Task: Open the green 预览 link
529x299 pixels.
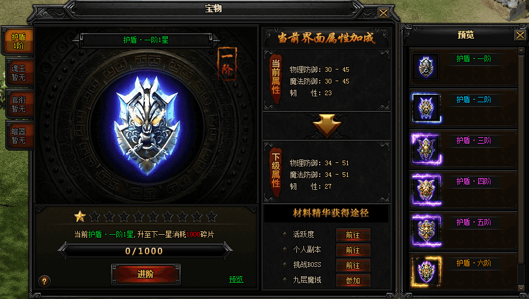Action: pyautogui.click(x=236, y=279)
